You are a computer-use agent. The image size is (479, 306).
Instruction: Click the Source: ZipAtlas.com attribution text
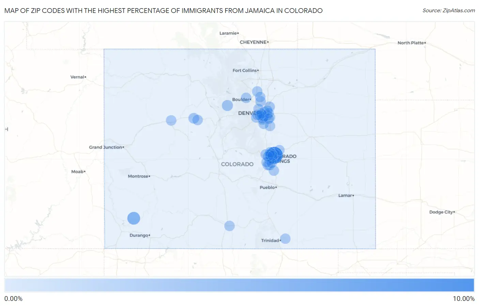pyautogui.click(x=449, y=11)
